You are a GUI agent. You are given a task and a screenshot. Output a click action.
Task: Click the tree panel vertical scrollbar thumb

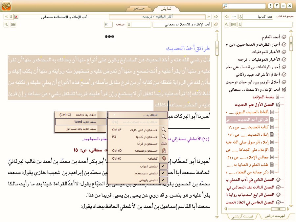pyautogui.click(x=291, y=43)
